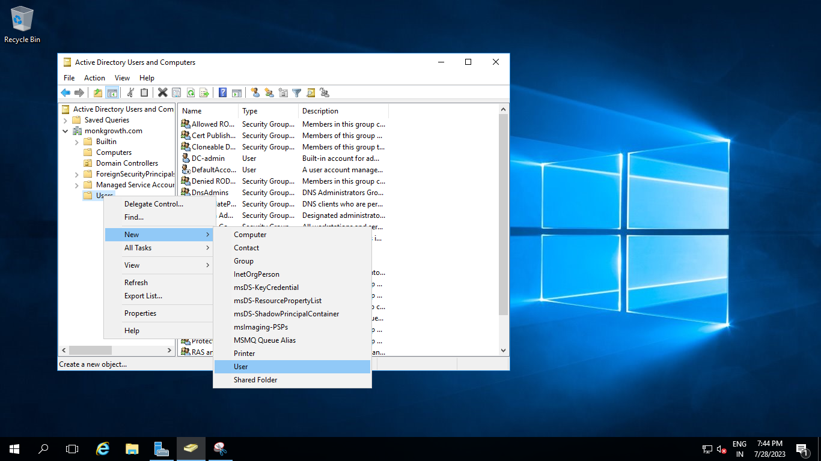Click the Export List toolbar icon
This screenshot has height=461, width=821.
(204, 92)
